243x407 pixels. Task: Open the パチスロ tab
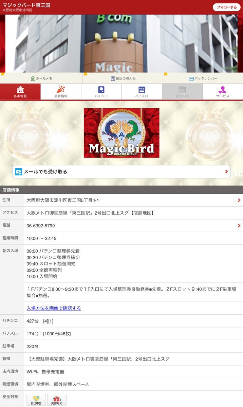click(x=142, y=92)
